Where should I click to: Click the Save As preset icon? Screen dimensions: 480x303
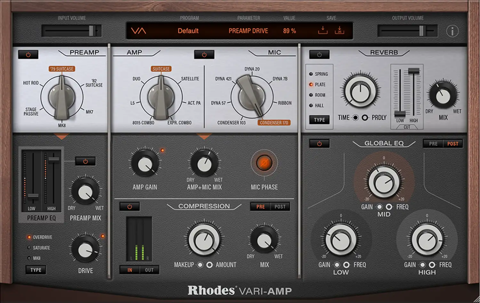coord(340,30)
